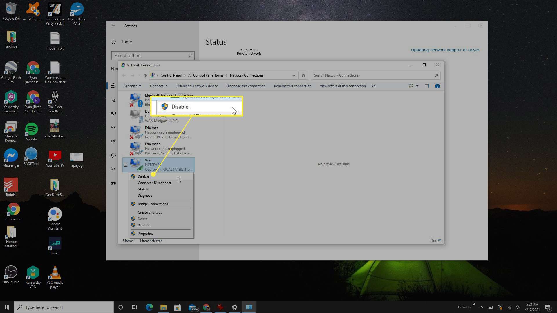Select Connect to toolbar option
The image size is (557, 313).
pos(158,85)
